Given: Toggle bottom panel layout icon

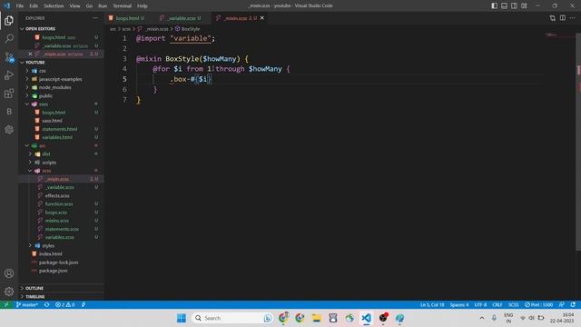Looking at the screenshot, I should click(504, 5).
